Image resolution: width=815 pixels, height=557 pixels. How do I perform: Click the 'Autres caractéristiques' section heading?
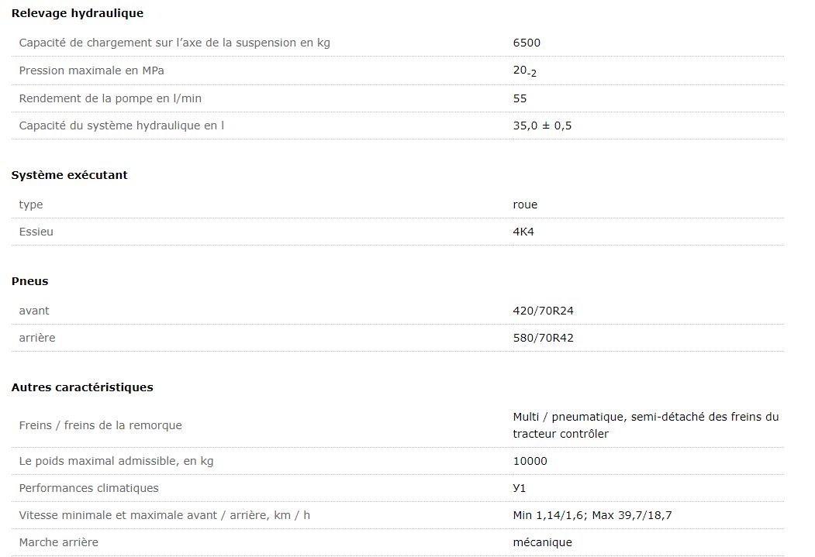pyautogui.click(x=82, y=387)
